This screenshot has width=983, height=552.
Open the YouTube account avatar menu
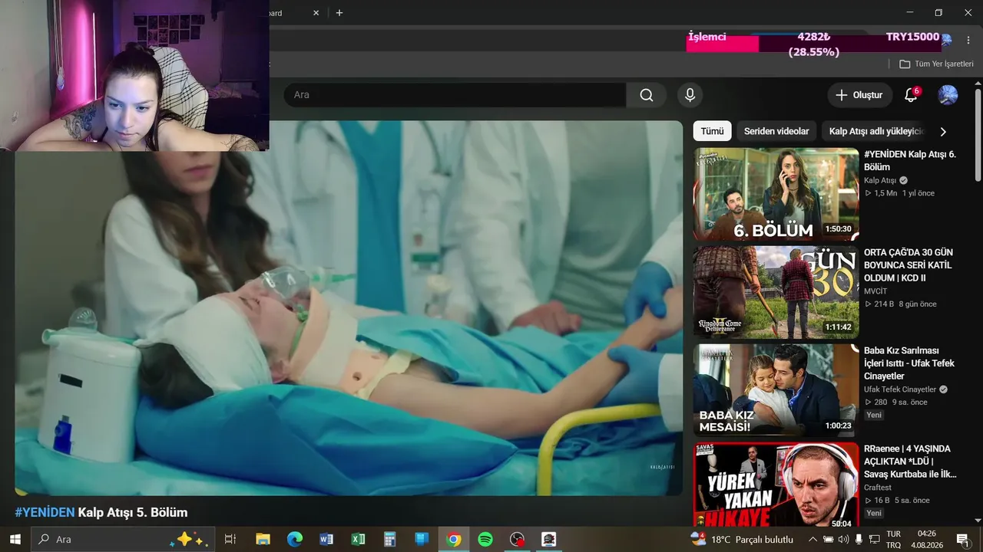coord(948,95)
